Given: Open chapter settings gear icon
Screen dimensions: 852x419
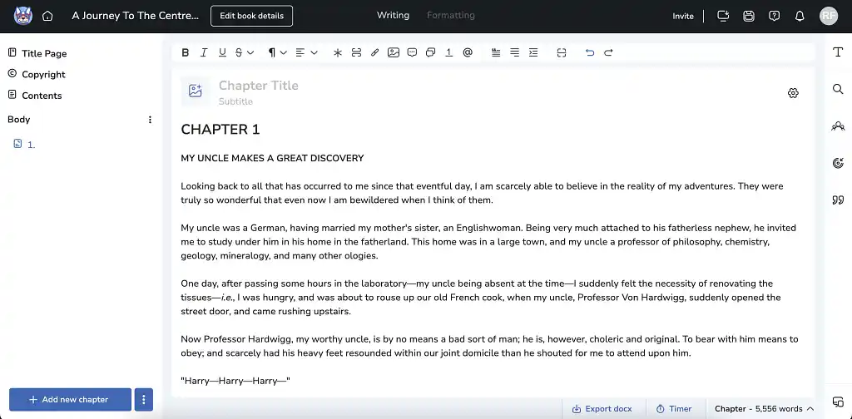Looking at the screenshot, I should [793, 93].
